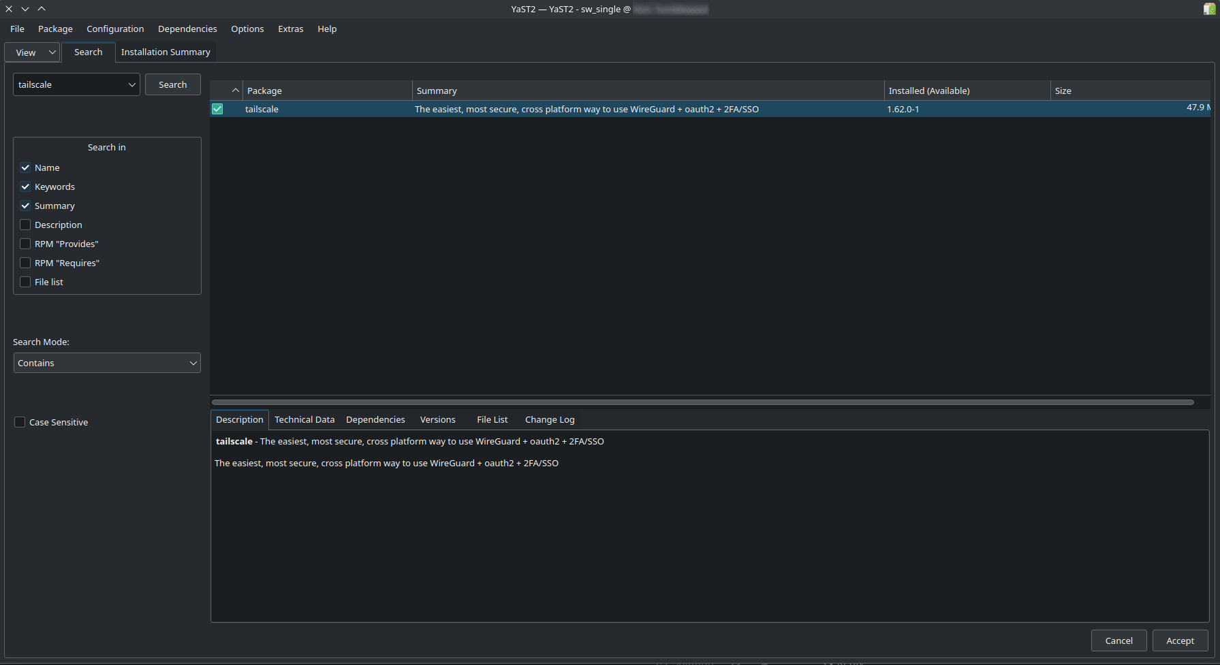Click the horizontal scrollbar under package list
This screenshot has width=1220, height=665.
click(x=702, y=402)
